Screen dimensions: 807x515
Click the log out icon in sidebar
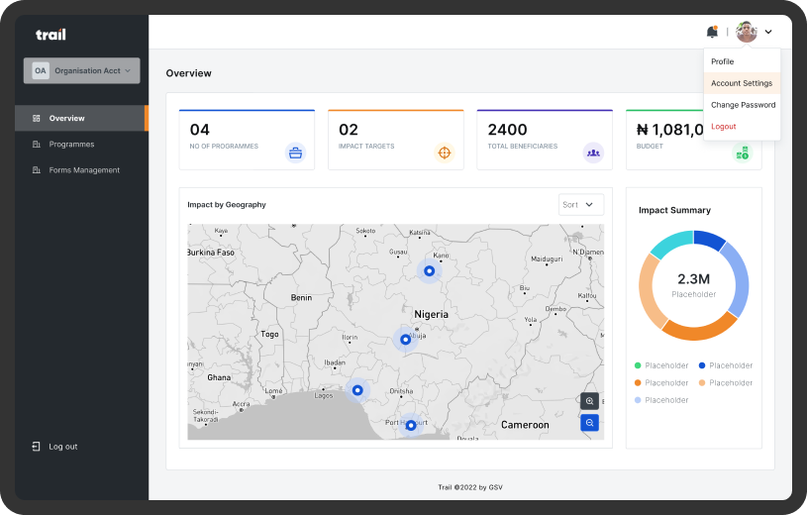36,447
